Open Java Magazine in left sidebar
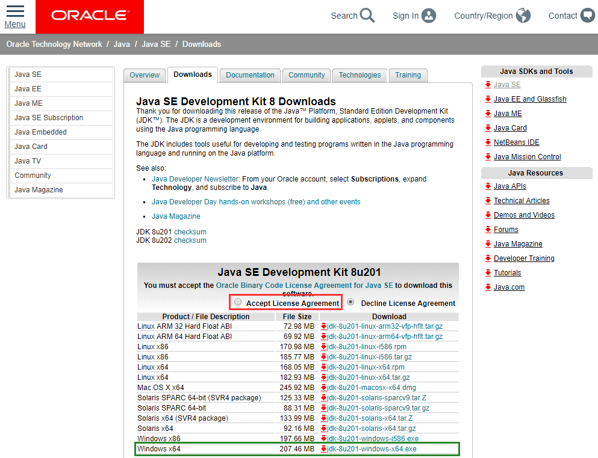This screenshot has height=458, width=598. (61, 190)
